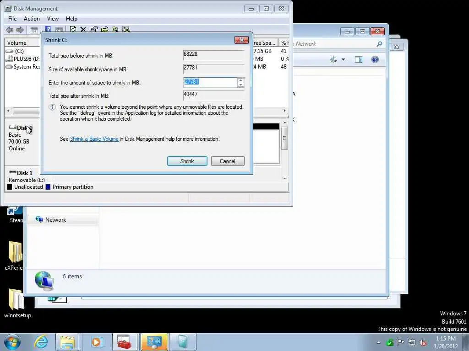Open the Help menu
The height and width of the screenshot is (351, 469).
(71, 18)
